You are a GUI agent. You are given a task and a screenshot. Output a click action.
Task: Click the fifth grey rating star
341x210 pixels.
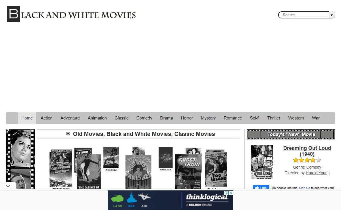point(319,160)
